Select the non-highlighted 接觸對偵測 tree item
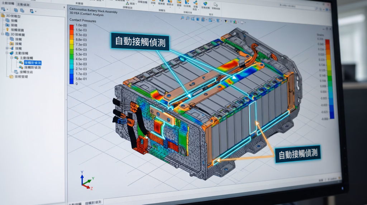The width and height of the screenshot is (367, 205). pos(33,67)
